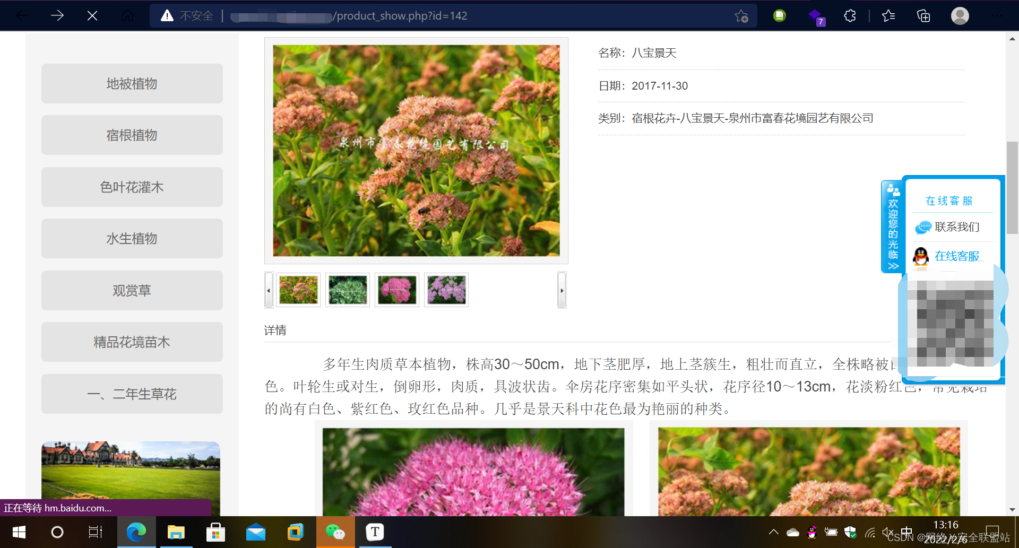Switch to Microsoft Edge on taskbar
The width and height of the screenshot is (1019, 548).
click(x=136, y=532)
